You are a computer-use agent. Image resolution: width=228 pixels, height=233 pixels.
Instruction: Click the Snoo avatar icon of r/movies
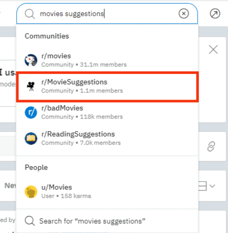[31, 60]
